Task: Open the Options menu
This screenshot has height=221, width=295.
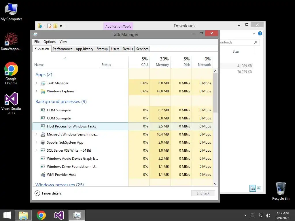Action: (x=50, y=42)
